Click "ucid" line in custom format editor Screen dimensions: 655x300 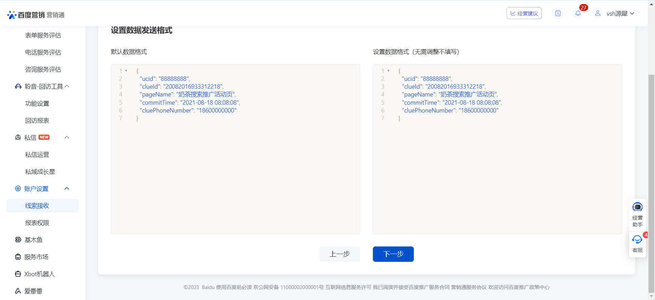[427, 79]
